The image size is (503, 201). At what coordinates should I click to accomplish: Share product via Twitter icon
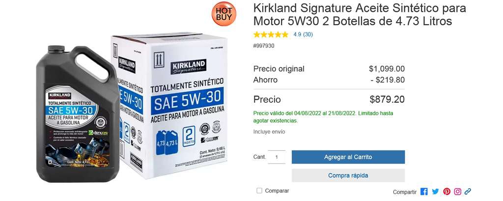pyautogui.click(x=435, y=192)
